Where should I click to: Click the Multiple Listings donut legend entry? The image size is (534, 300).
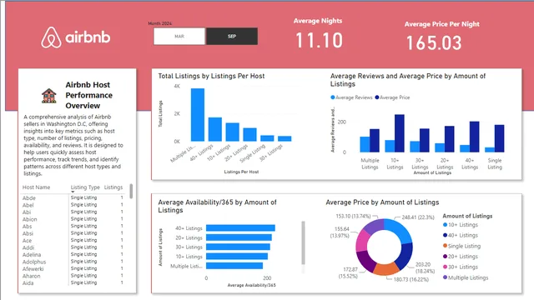(466, 277)
